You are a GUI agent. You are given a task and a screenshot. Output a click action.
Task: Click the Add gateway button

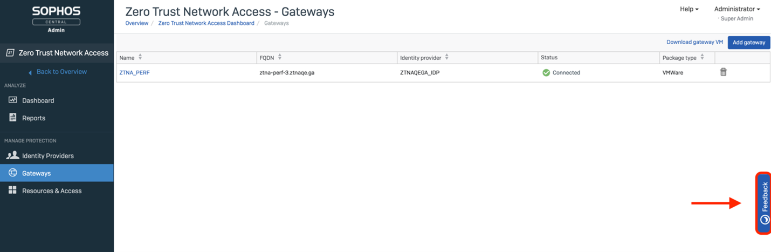pyautogui.click(x=748, y=43)
